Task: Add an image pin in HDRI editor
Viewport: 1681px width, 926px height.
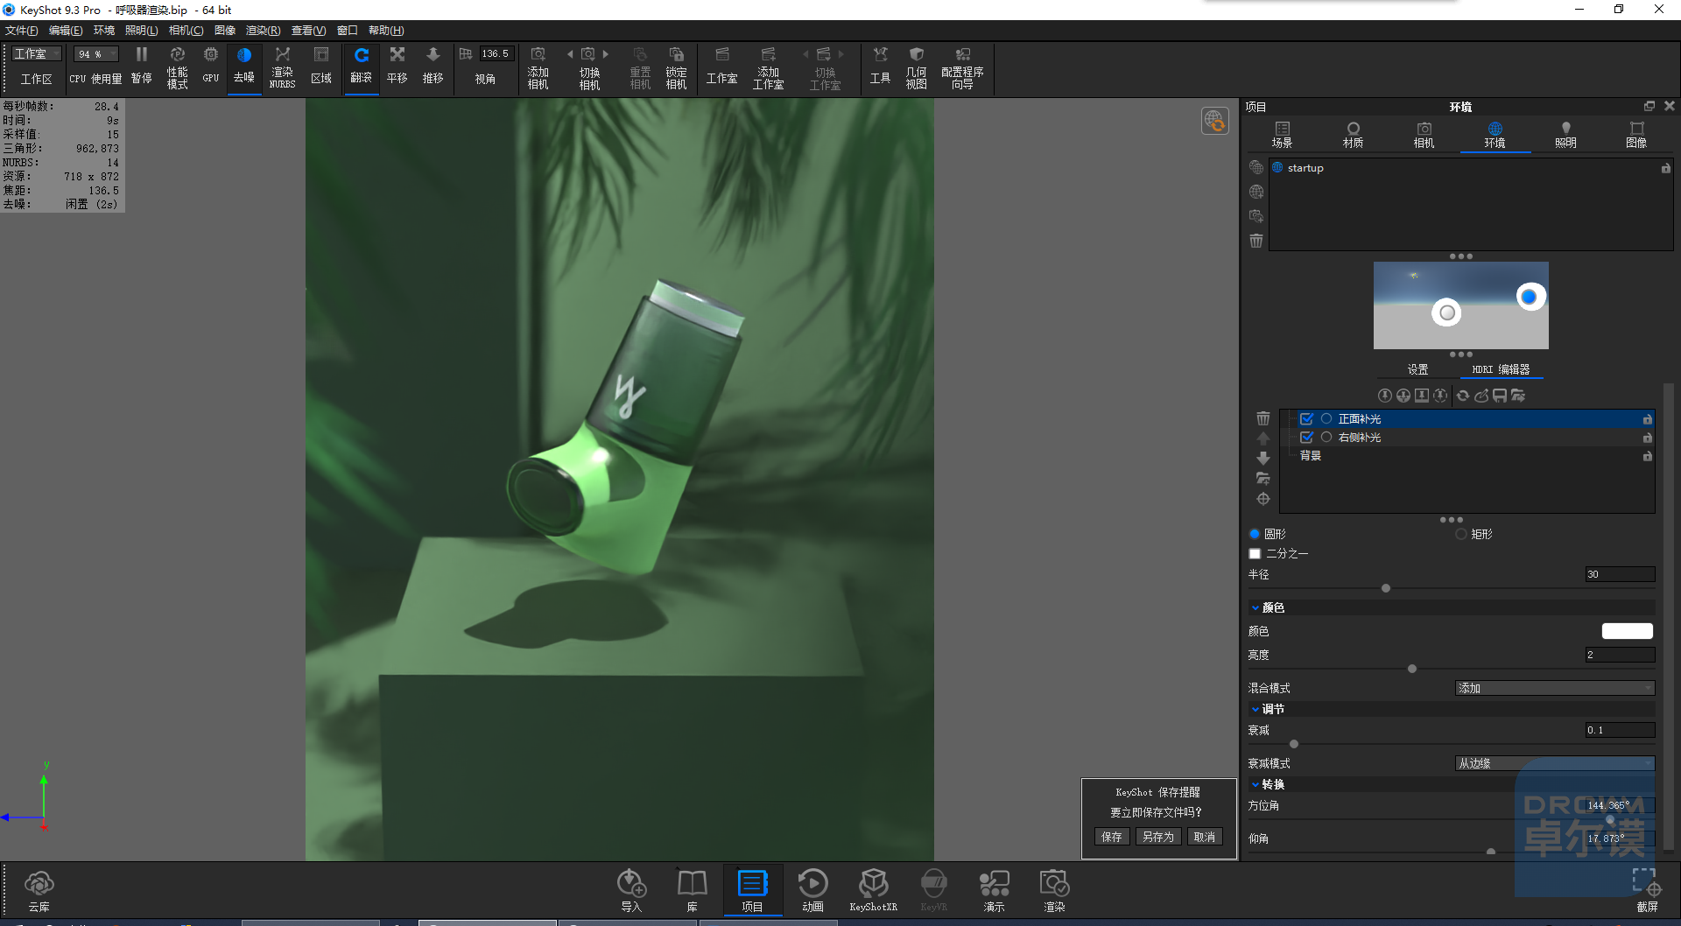Action: 1422,396
